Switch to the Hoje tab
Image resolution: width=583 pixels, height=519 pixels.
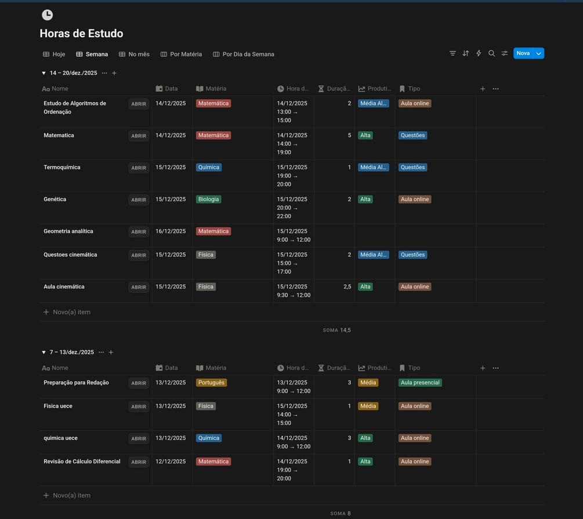[x=55, y=55]
